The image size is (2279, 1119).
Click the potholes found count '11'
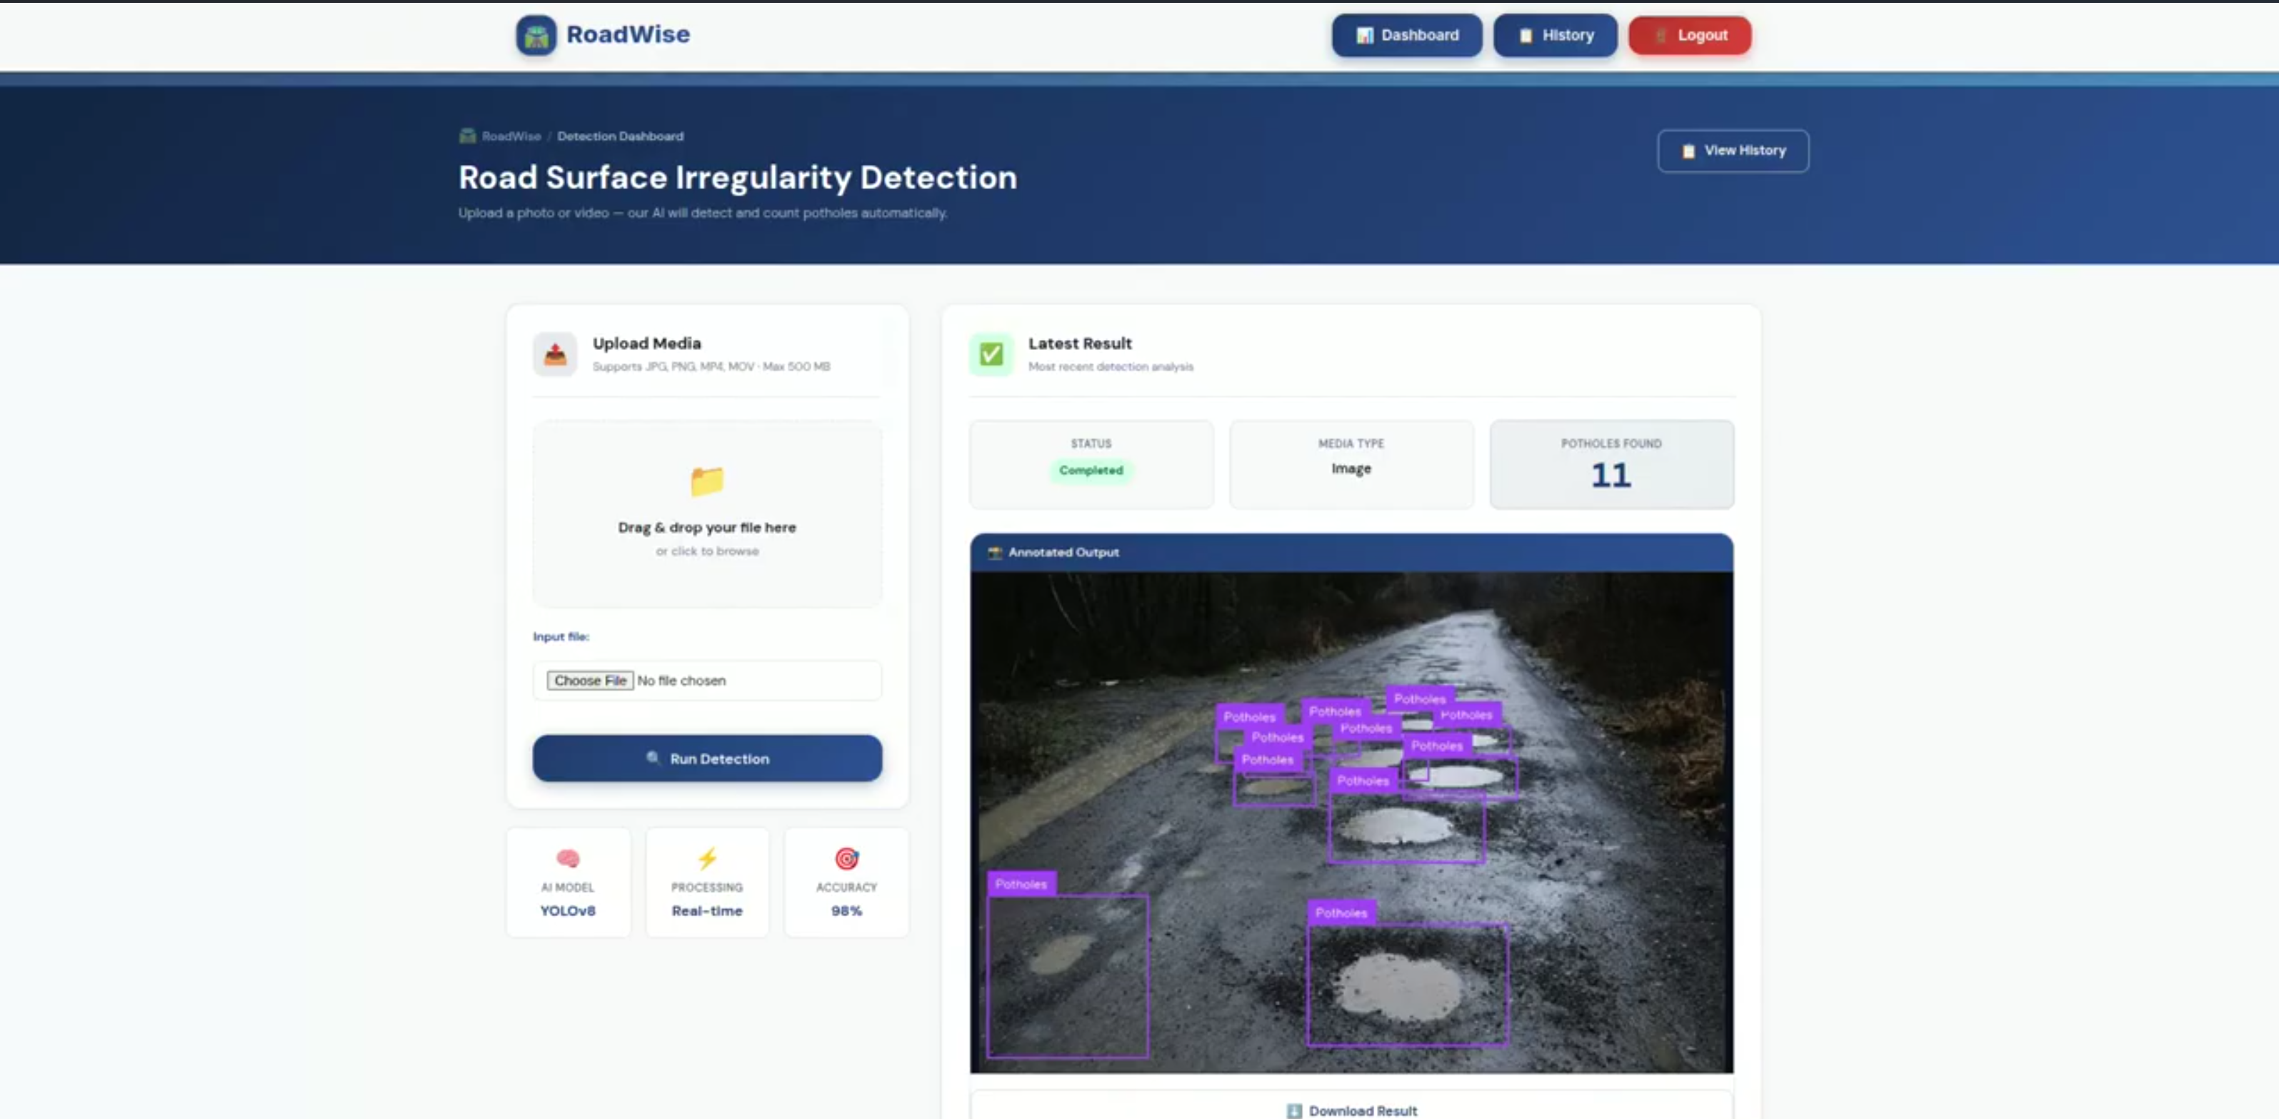[x=1611, y=476]
